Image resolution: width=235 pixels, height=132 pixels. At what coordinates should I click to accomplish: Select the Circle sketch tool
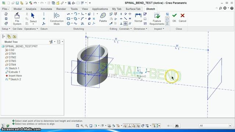click(69, 23)
